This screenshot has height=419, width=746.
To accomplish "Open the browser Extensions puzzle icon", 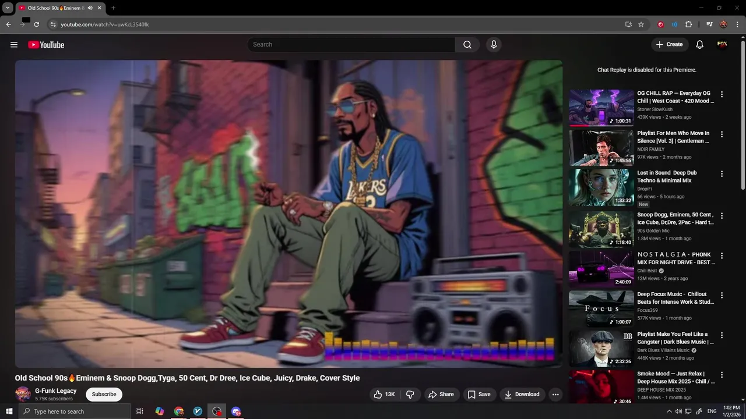I will pyautogui.click(x=688, y=24).
